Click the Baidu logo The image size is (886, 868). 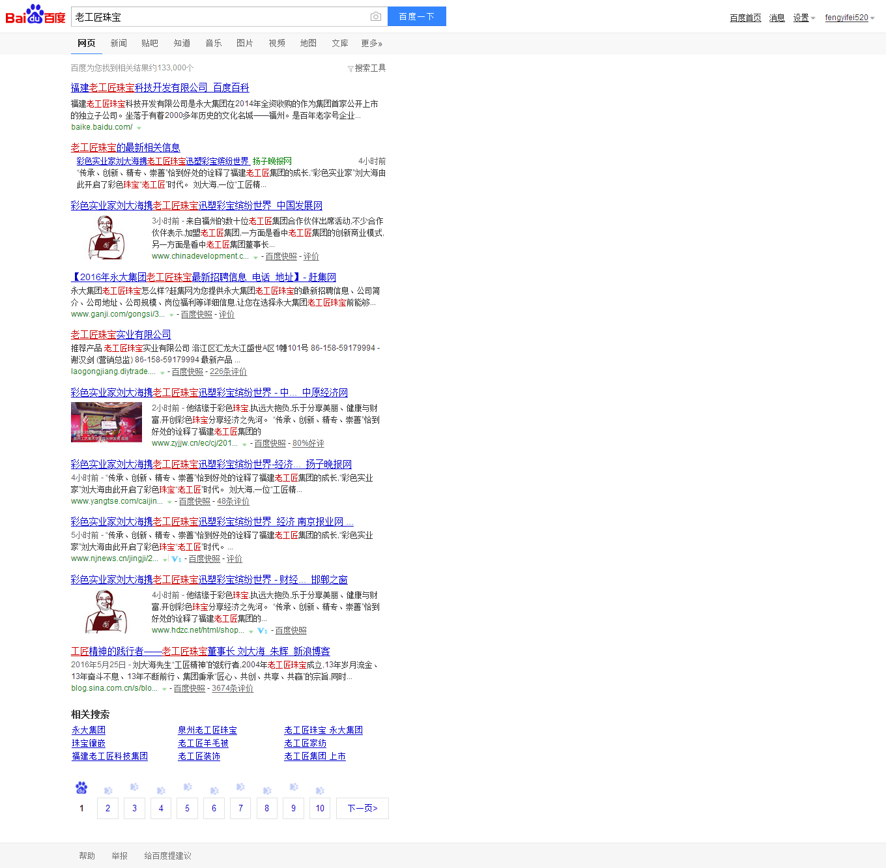pos(35,14)
